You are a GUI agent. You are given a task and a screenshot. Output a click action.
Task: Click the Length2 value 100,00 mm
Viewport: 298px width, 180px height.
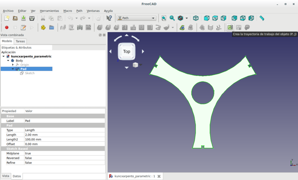65,139
